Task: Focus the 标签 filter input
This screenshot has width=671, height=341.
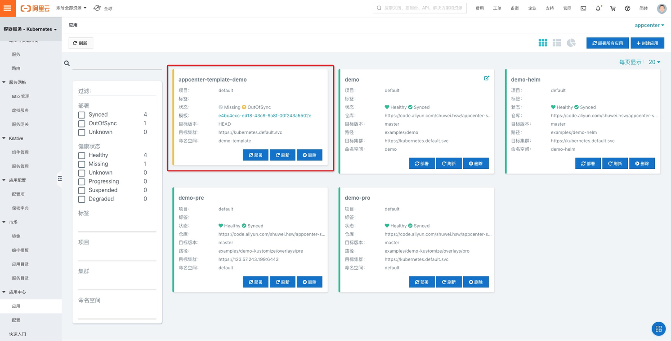Action: point(117,226)
